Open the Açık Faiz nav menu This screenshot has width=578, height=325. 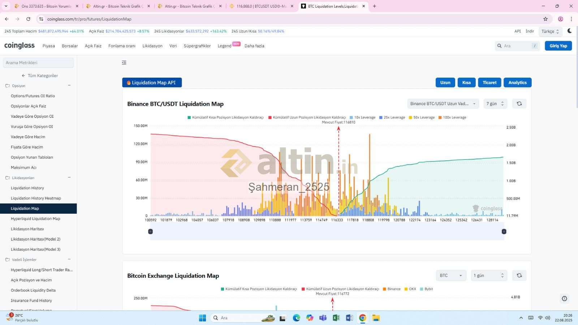[x=93, y=46]
